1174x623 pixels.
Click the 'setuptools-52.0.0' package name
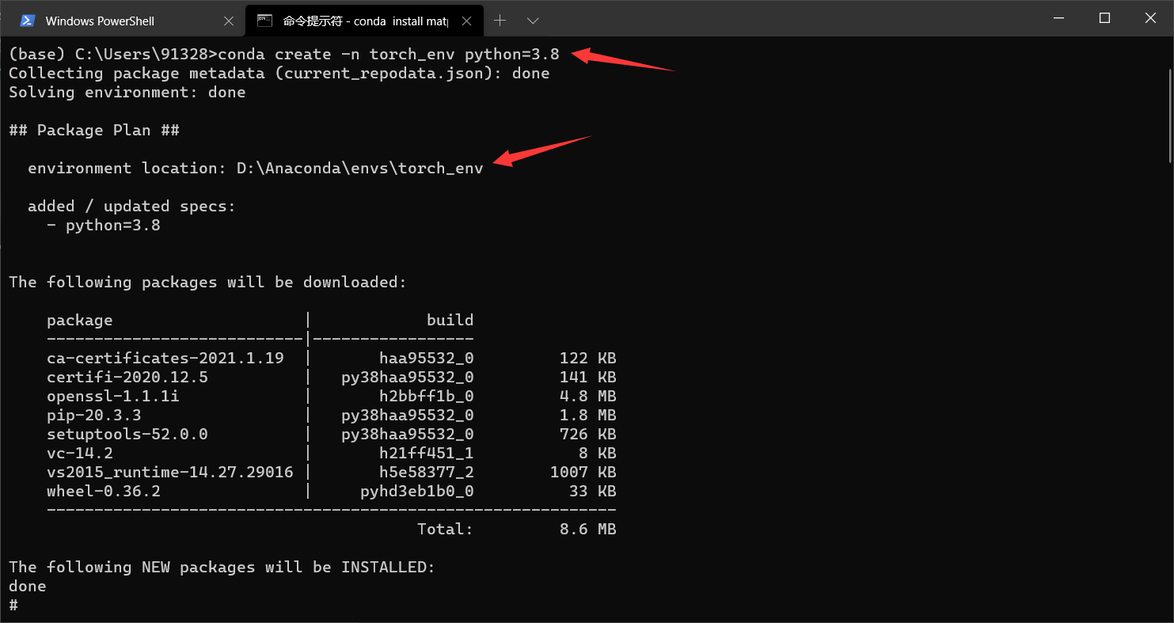click(x=127, y=435)
